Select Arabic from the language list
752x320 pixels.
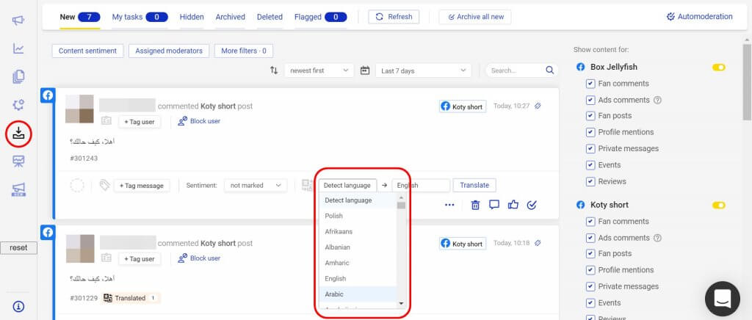point(334,294)
